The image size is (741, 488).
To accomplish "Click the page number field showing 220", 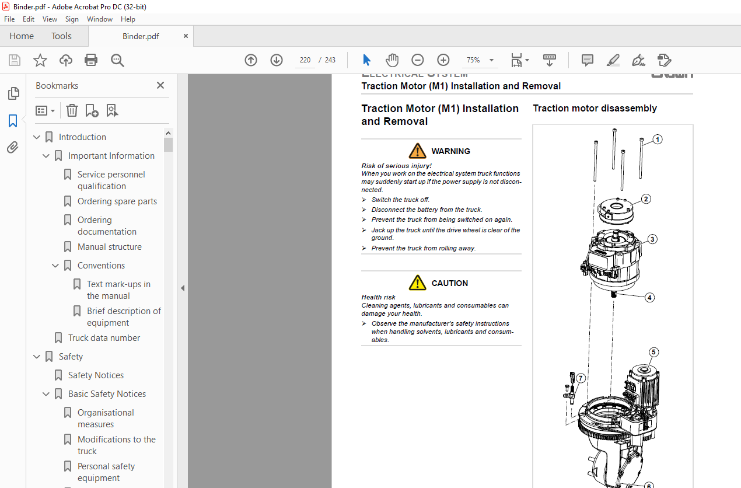I will (x=305, y=60).
